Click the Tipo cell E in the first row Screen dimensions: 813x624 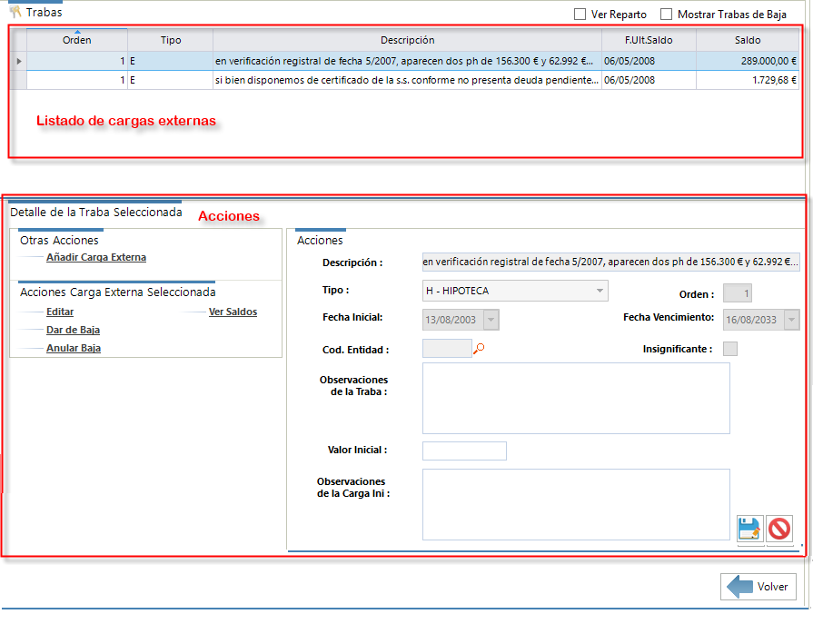point(171,61)
